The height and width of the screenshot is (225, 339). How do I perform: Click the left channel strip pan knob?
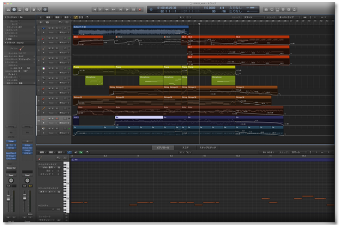pos(11,181)
